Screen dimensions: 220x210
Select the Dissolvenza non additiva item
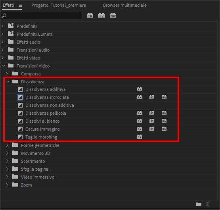tap(50, 105)
